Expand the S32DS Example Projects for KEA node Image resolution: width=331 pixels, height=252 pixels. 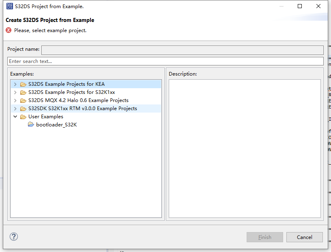15,84
